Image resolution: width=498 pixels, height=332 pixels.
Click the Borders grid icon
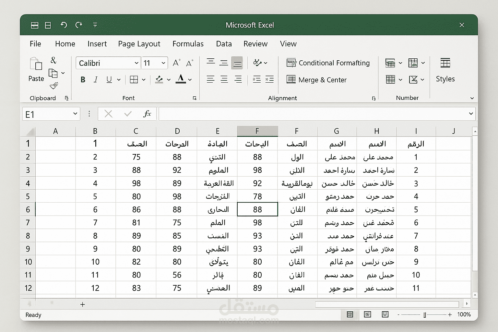[134, 80]
